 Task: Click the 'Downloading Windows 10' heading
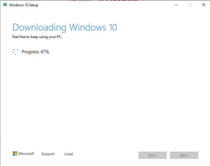coord(65,28)
